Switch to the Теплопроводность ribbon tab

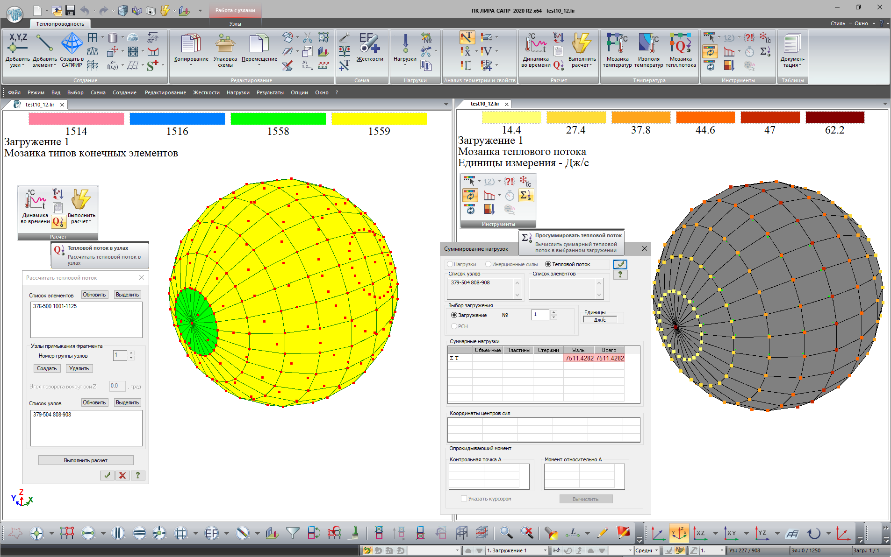click(x=60, y=24)
